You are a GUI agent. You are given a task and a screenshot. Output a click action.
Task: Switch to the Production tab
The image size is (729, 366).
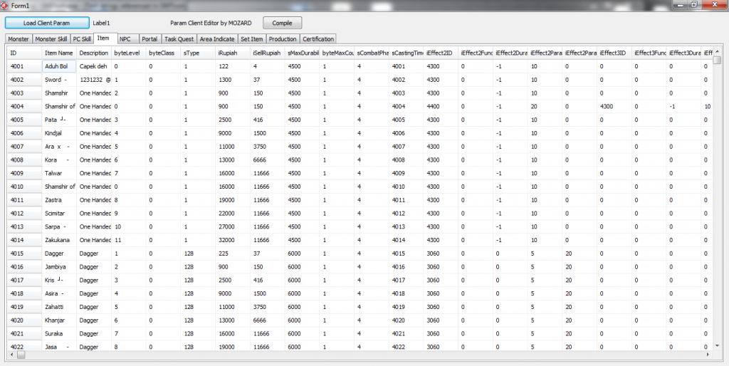[283, 39]
